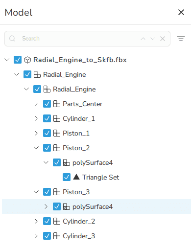The image size is (191, 250).
Task: Toggle the Piston_1 checkbox off
Action: point(47,133)
